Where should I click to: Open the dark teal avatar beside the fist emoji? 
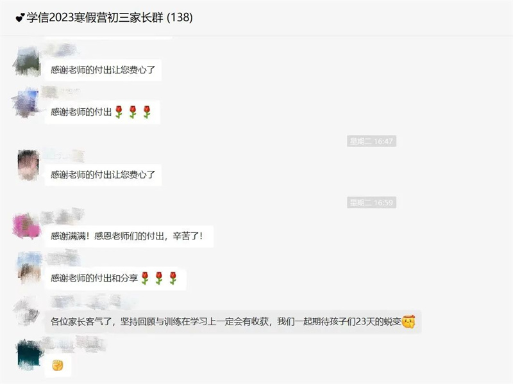pos(29,355)
